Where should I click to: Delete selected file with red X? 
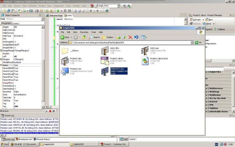[x=130, y=37]
